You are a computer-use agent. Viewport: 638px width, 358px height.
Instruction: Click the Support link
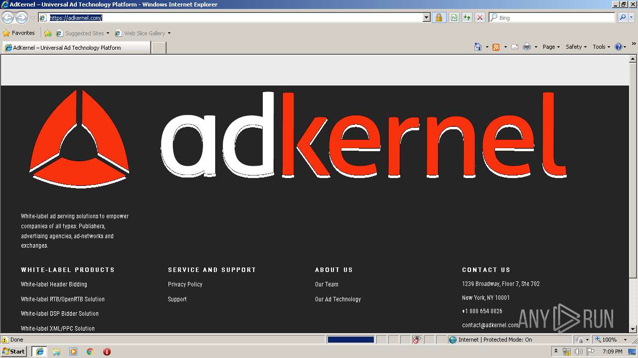pos(177,299)
